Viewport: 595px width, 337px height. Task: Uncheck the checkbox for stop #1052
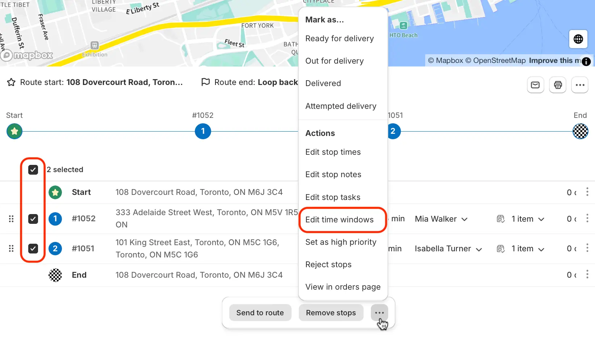[x=33, y=219]
